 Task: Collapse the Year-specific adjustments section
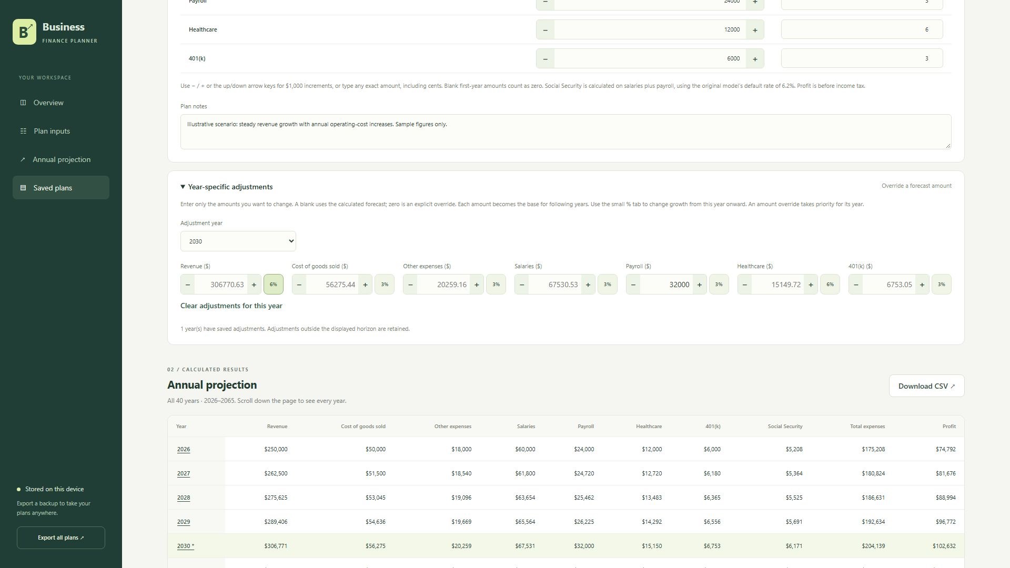pos(227,187)
